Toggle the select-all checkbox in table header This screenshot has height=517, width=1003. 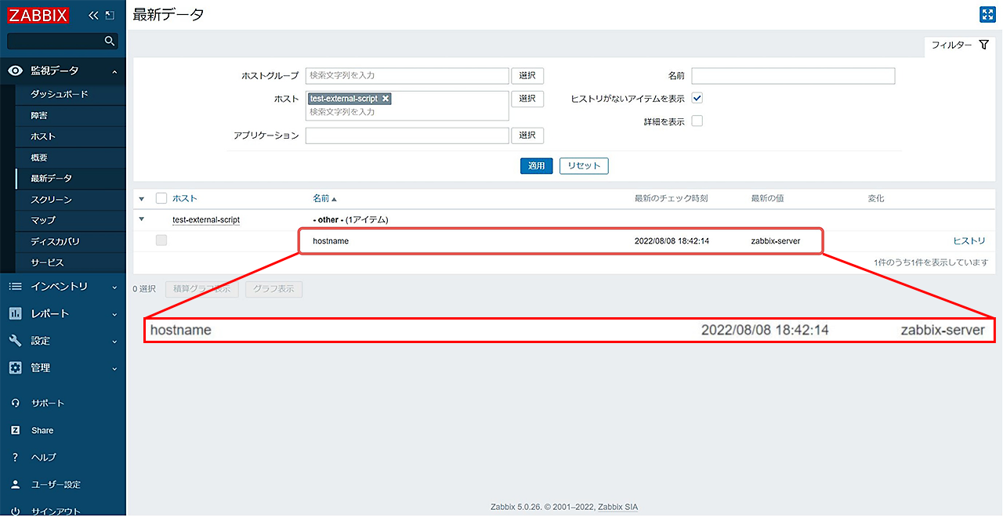click(161, 198)
